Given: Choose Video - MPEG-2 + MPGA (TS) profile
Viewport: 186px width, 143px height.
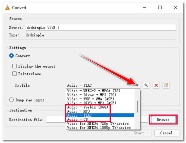Looking at the screenshot, I should coord(100,91).
